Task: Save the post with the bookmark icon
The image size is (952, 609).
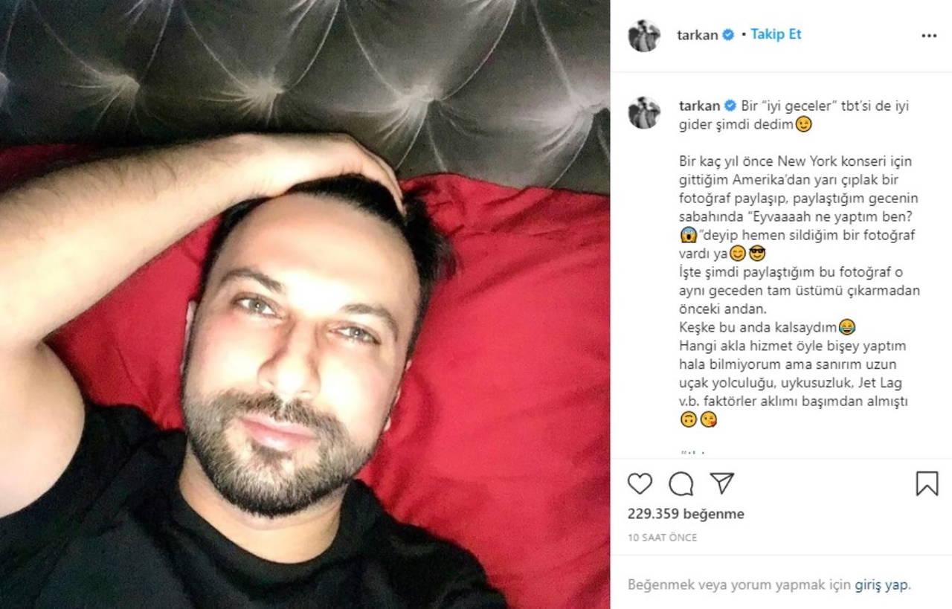Action: tap(927, 484)
